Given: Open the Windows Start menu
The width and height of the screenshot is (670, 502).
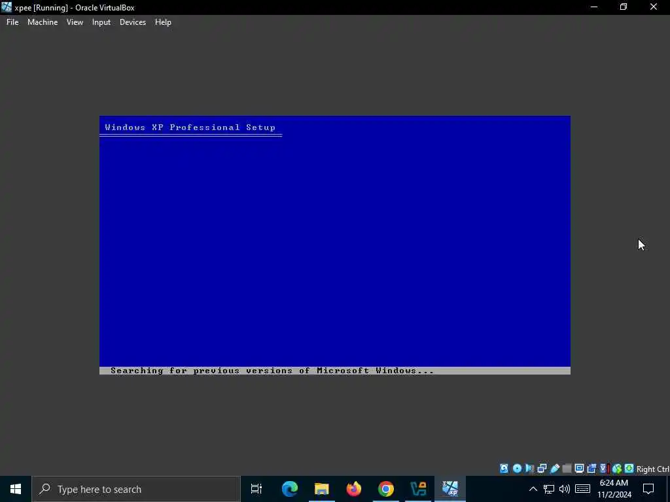Looking at the screenshot, I should point(16,489).
